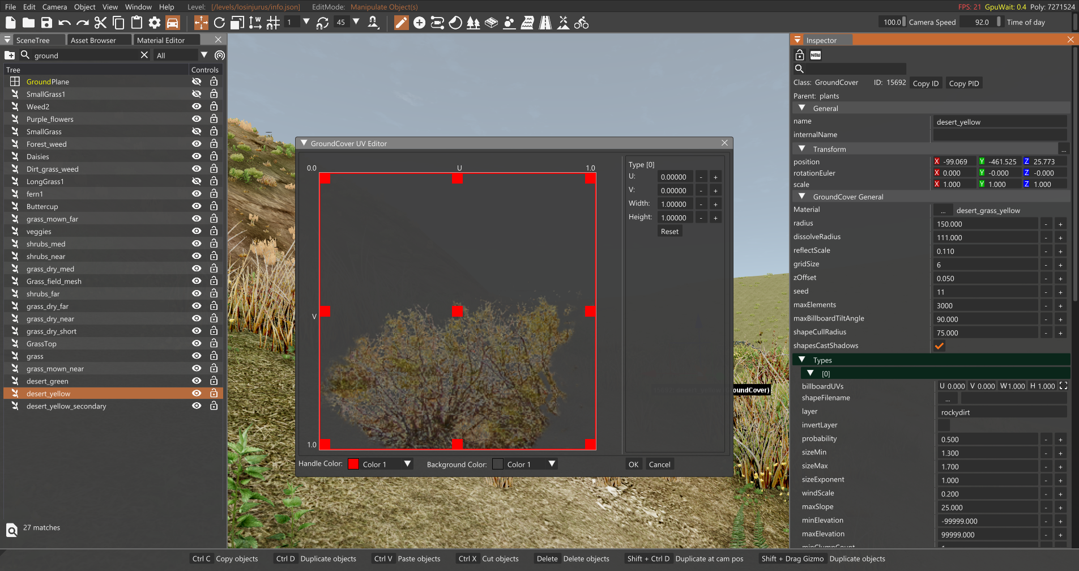Viewport: 1079px width, 571px height.
Task: Click the red Handle Color swatch
Action: click(353, 464)
